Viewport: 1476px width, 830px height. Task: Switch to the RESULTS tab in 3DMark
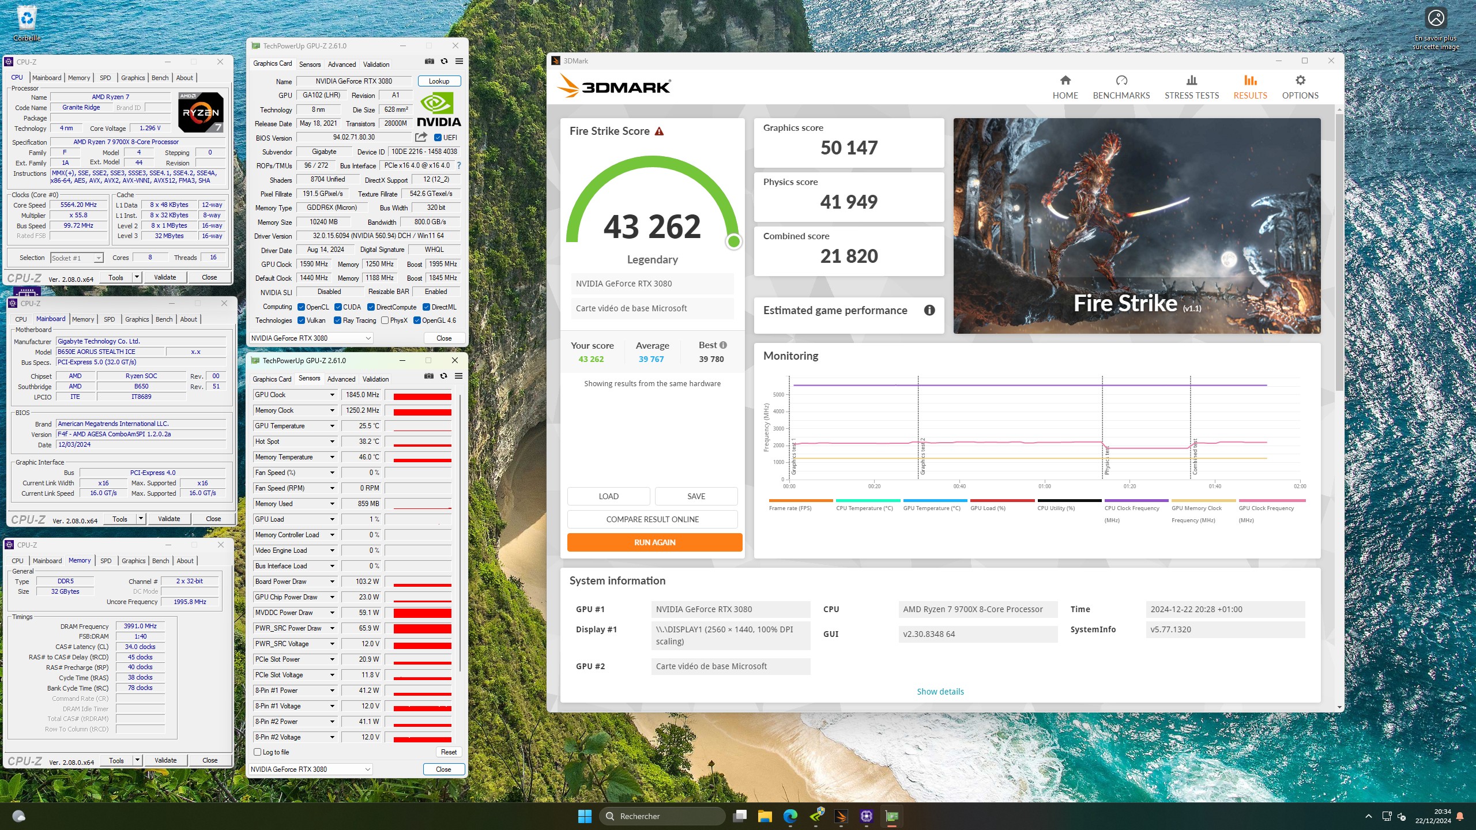(1250, 88)
